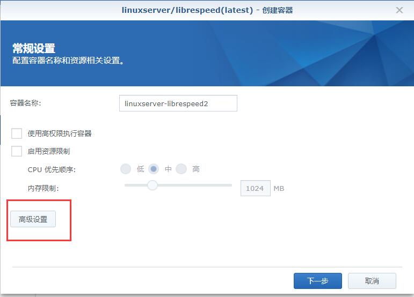The height and width of the screenshot is (297, 414).
Task: Select the 中 CPU priority radio button
Action: coord(154,169)
